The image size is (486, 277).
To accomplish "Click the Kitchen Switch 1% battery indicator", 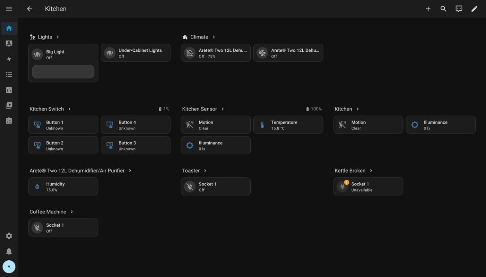I will (x=164, y=109).
